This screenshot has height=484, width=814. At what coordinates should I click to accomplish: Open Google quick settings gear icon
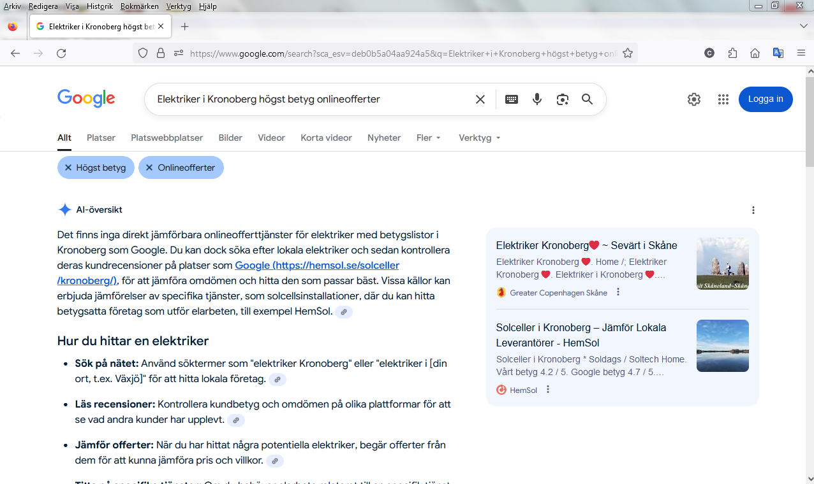click(x=694, y=99)
